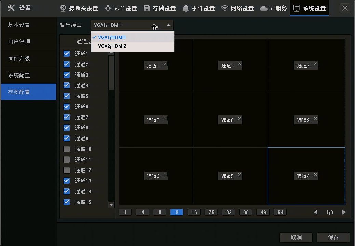Collapse the output port dropdown arrow
Screen dimensions: 355x246
pos(169,25)
